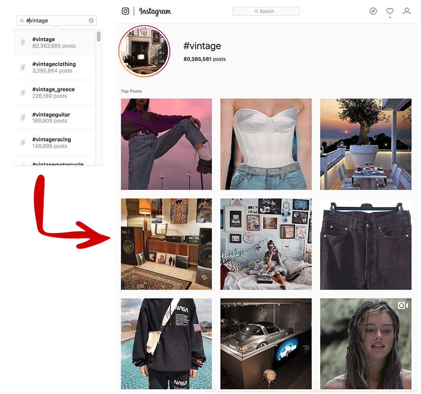Click the suggestions list scrollbar thumb

(99, 36)
